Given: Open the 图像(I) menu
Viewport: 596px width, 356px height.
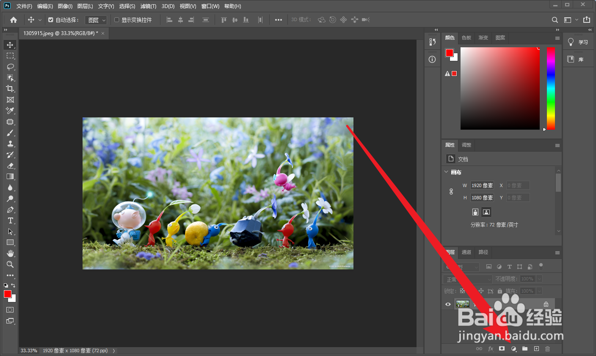Looking at the screenshot, I should pyautogui.click(x=65, y=6).
